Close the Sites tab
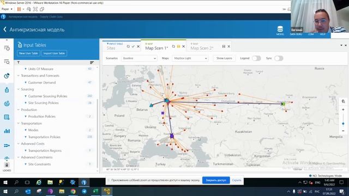The image size is (349, 196). (138, 46)
